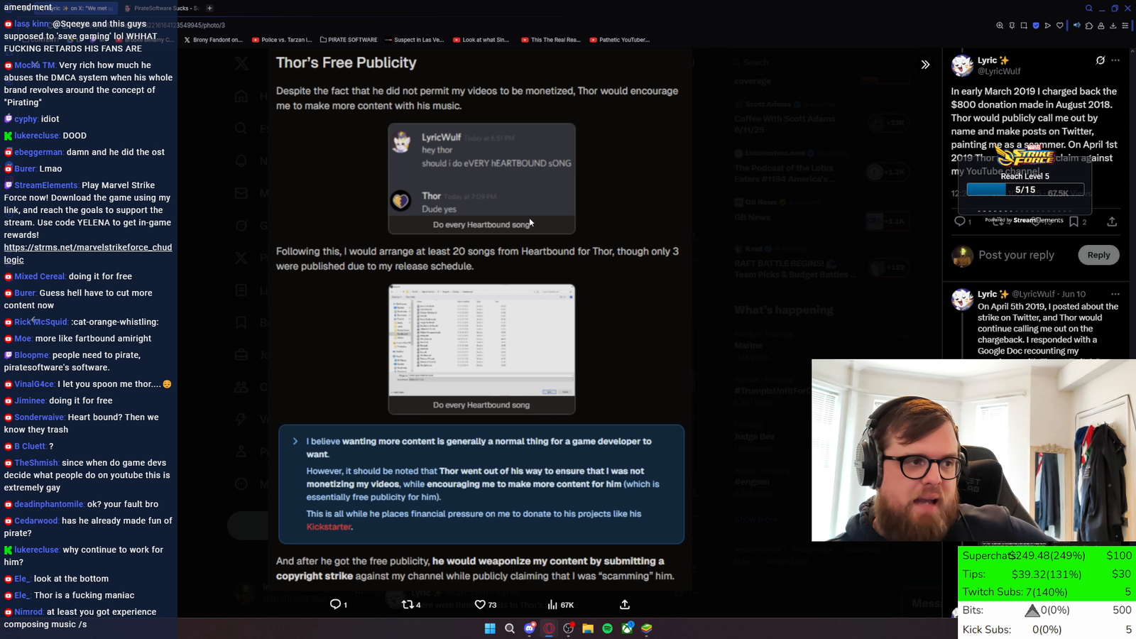Open the easy setup menu icon

(x=1125, y=26)
